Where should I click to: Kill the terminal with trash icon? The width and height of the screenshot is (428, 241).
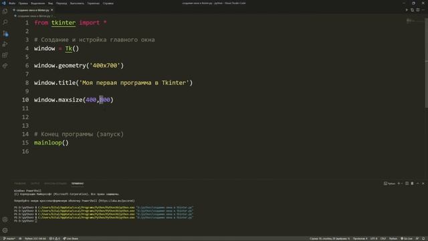[412, 183]
